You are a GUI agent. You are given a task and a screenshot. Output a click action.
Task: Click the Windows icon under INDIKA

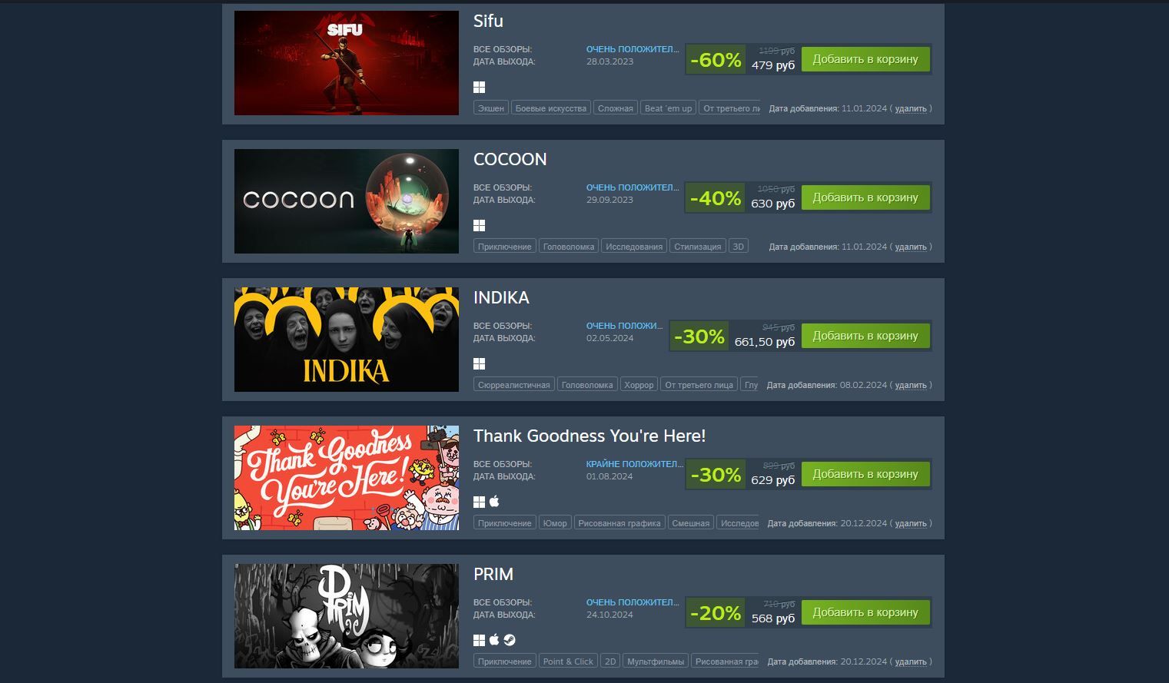click(x=479, y=363)
